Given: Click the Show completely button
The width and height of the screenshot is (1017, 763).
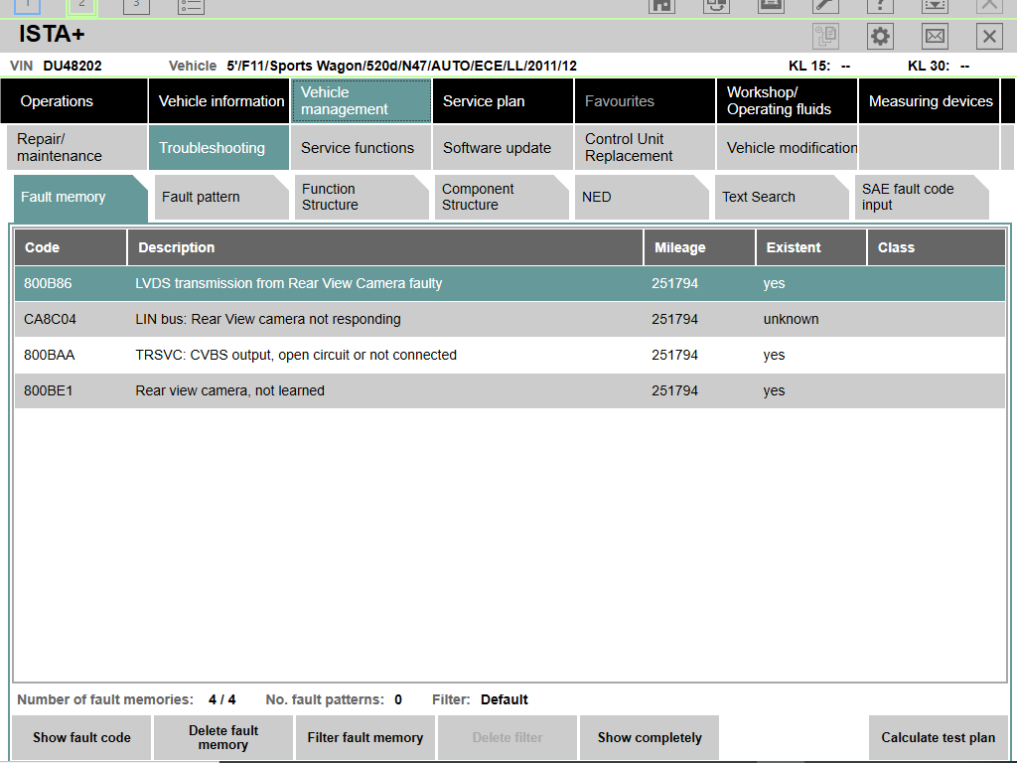Looking at the screenshot, I should click(650, 738).
